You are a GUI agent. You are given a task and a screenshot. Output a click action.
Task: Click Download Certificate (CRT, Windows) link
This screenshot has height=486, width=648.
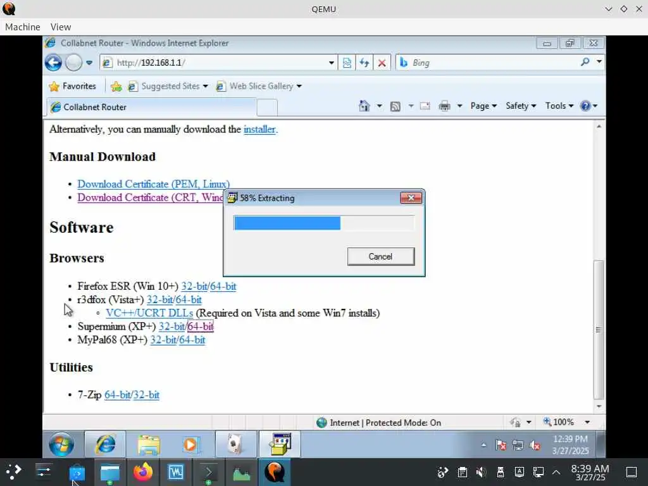tap(150, 197)
